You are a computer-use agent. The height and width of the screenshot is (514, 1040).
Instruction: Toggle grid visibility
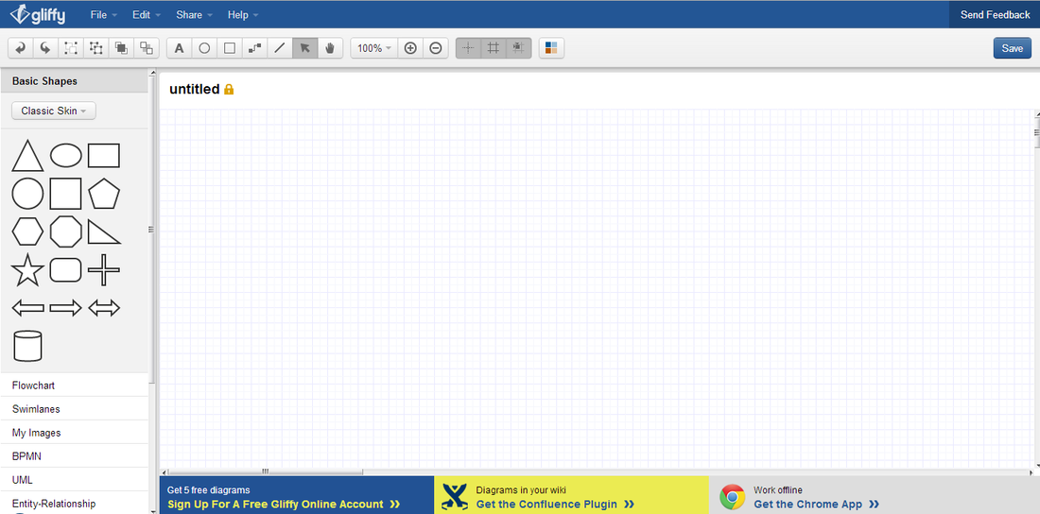pos(494,48)
